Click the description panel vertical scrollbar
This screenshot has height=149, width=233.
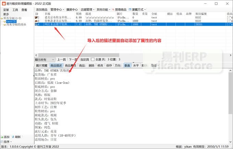point(230,102)
